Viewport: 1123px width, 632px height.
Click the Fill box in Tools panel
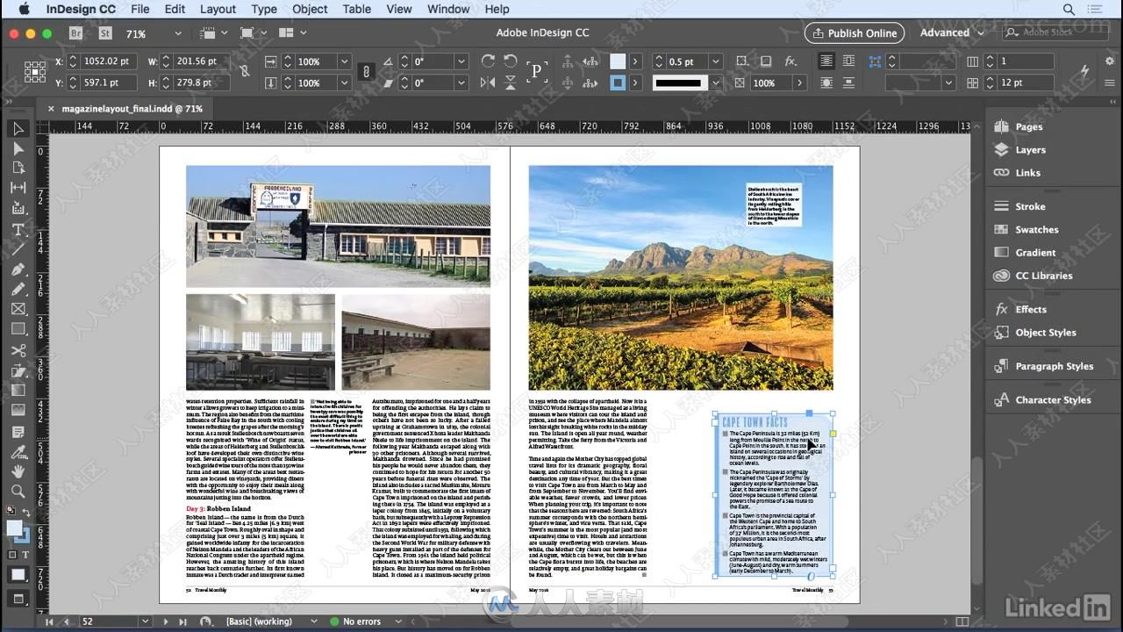click(x=14, y=528)
